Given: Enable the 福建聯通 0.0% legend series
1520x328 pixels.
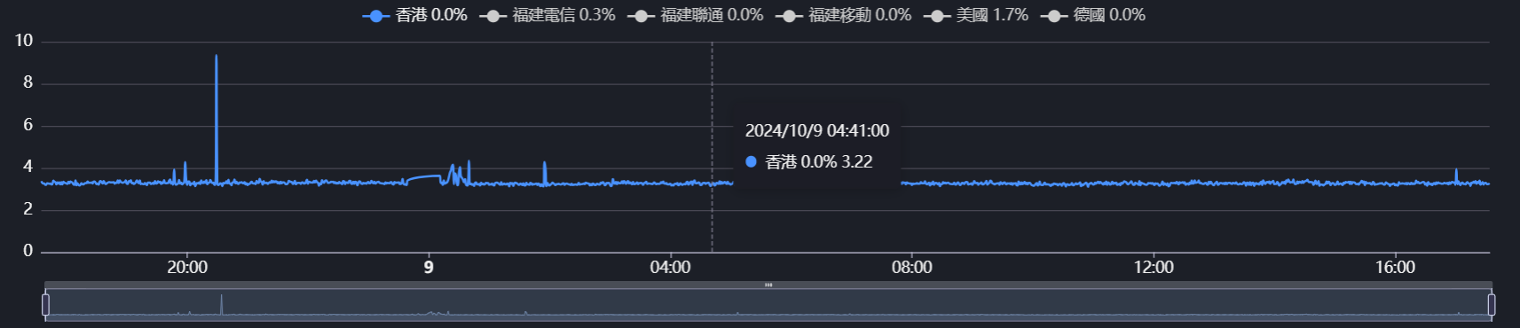Looking at the screenshot, I should [696, 15].
